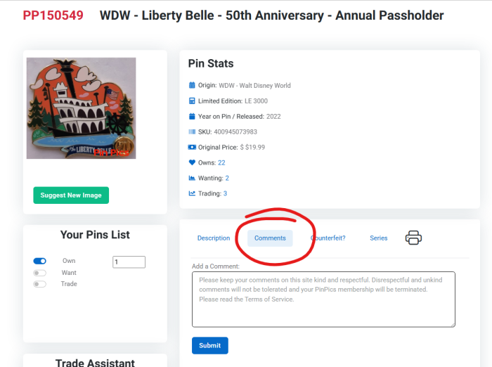Open the Comments tab

pos(270,238)
